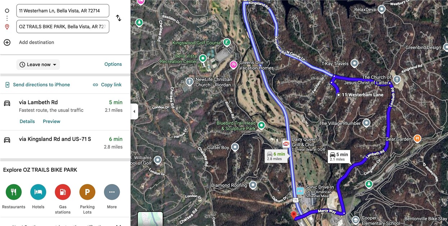Screen dimensions: 448x226
Task: Click the Dairy Queen map marker
Action: (286, 143)
